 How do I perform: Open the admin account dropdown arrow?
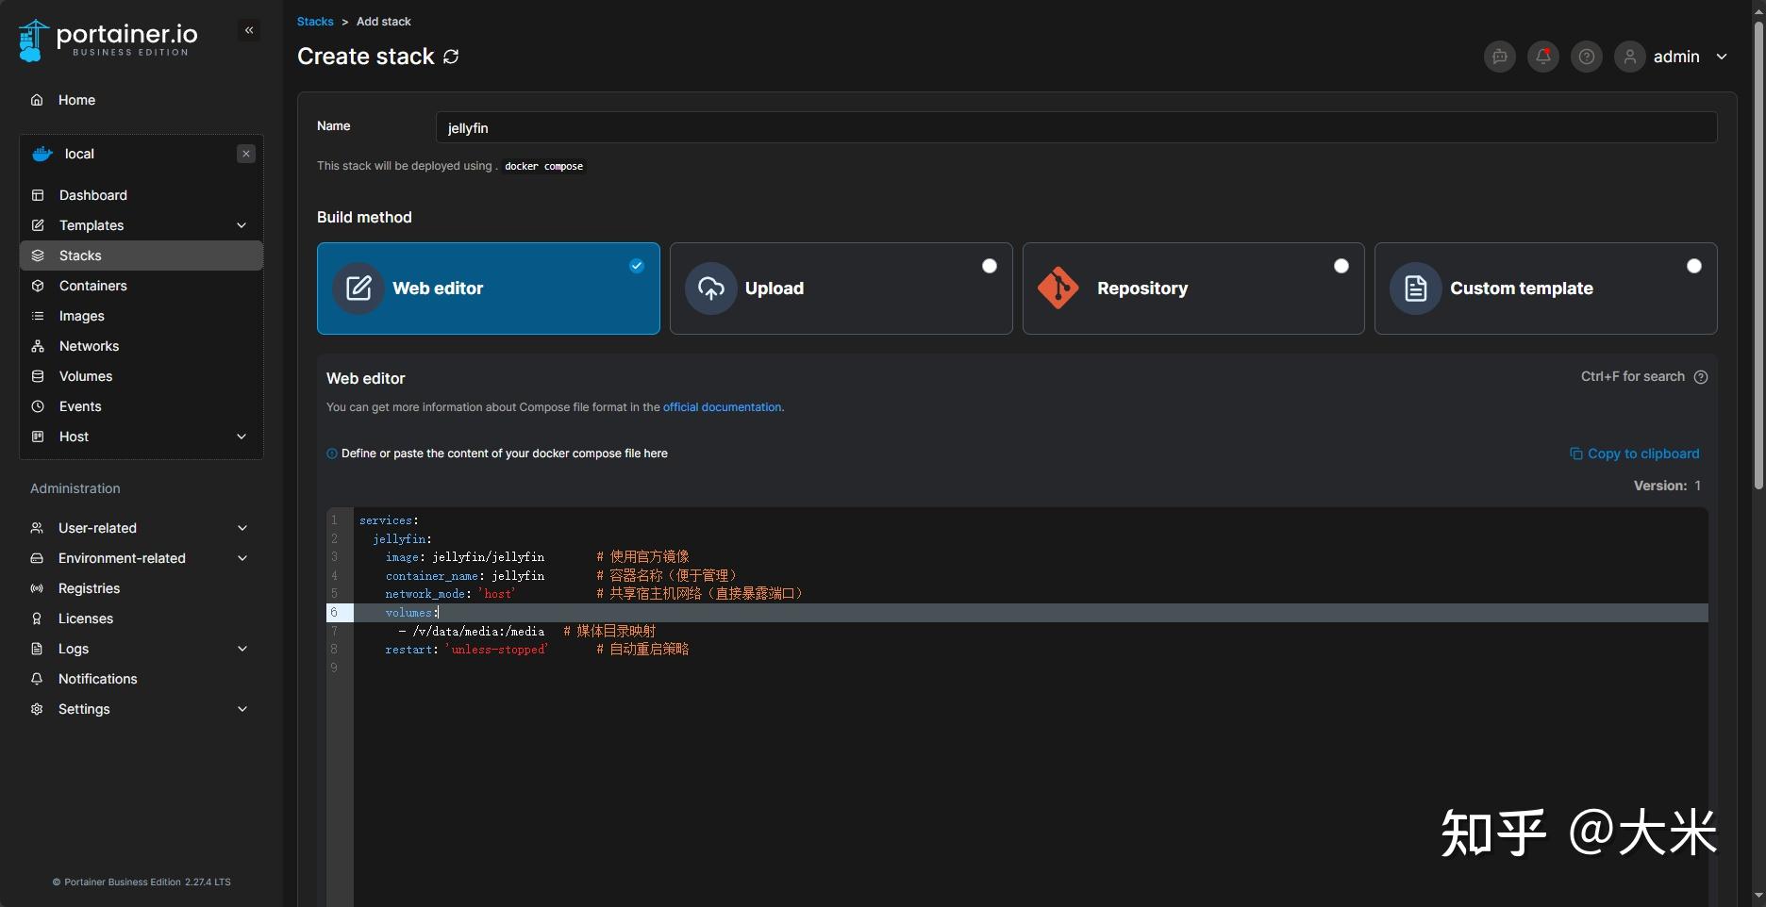(x=1722, y=57)
